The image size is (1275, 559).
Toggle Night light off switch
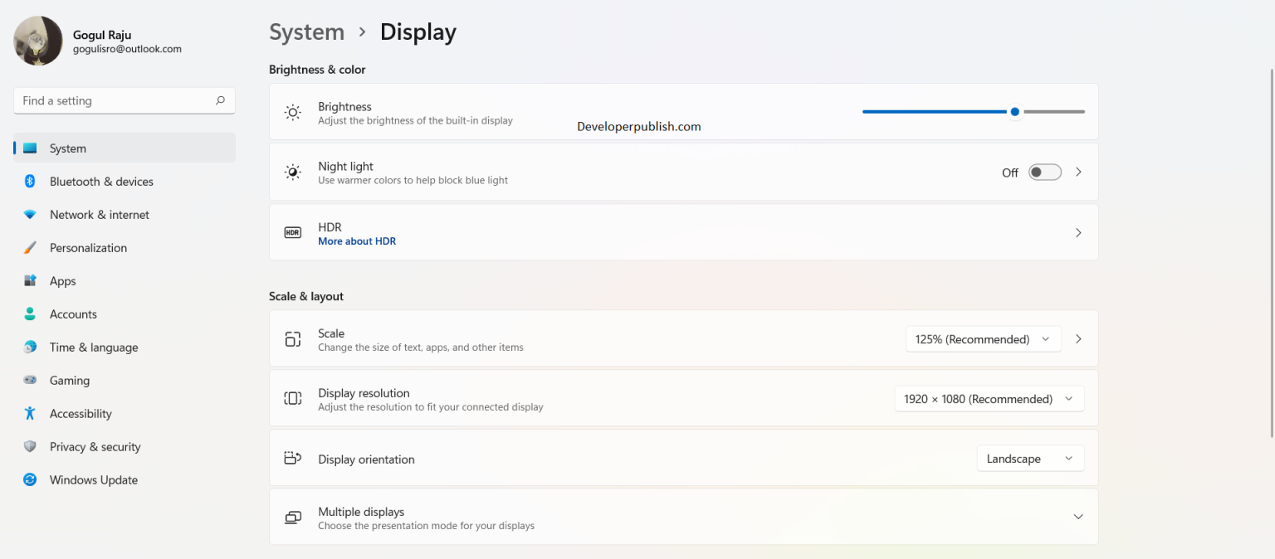(1044, 172)
